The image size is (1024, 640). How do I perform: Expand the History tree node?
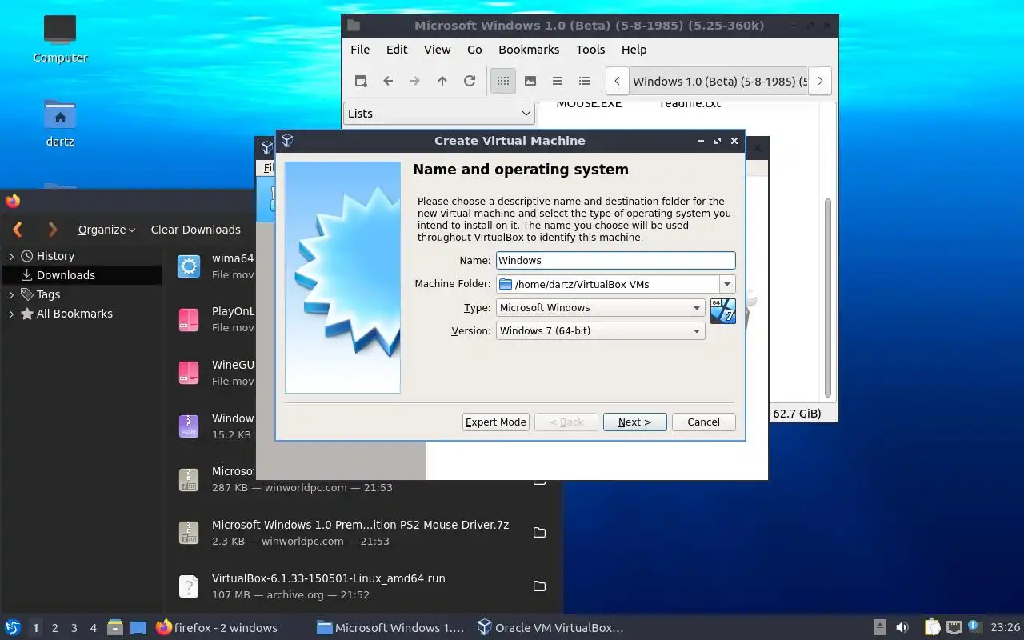click(11, 256)
